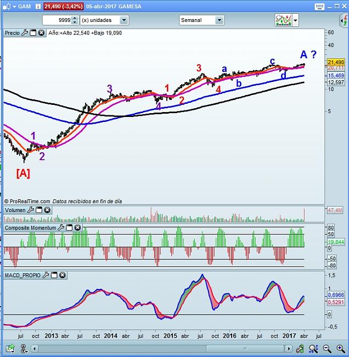Screen dimensions: 349x357
Task: Click the 2013 label on time axis
Action: pyautogui.click(x=51, y=336)
